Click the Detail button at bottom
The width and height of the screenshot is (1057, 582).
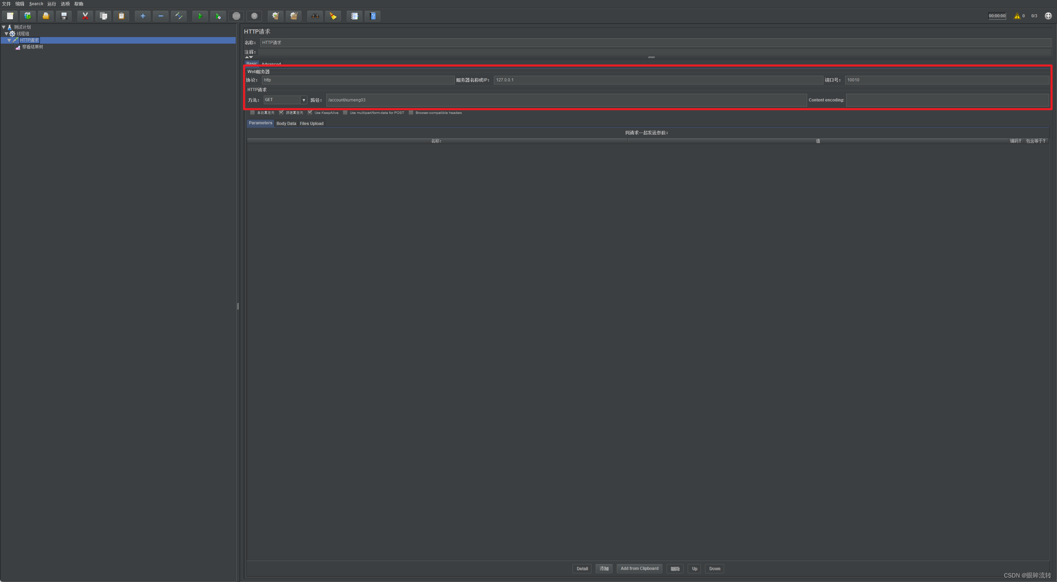[582, 568]
